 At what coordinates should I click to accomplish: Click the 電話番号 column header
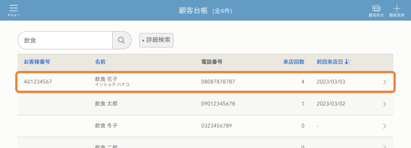click(212, 62)
